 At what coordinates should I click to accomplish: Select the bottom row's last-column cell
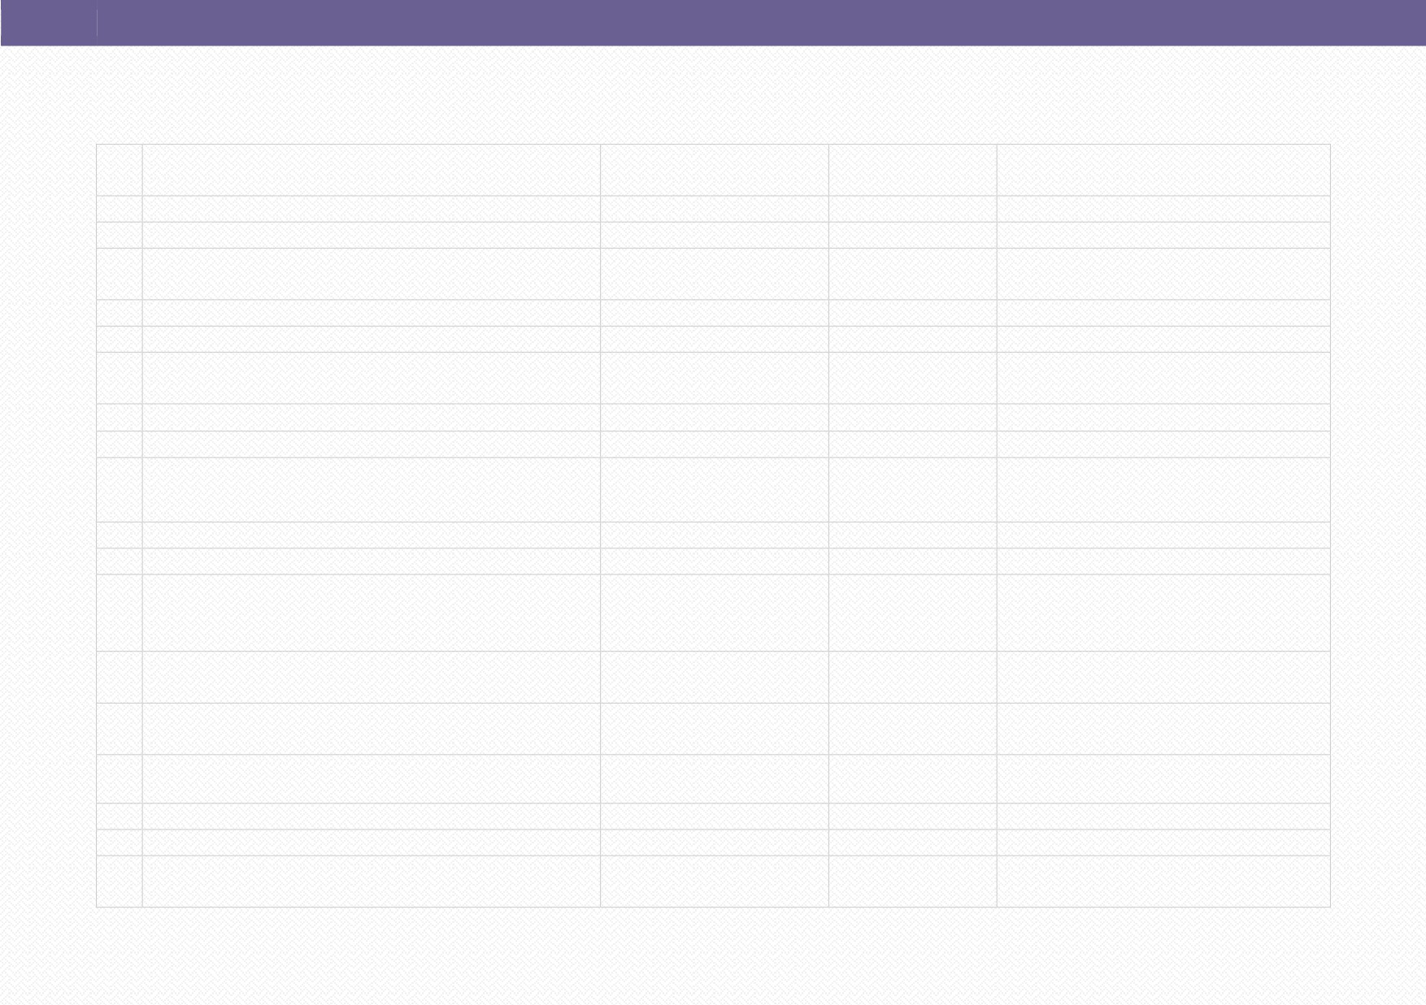point(1163,882)
